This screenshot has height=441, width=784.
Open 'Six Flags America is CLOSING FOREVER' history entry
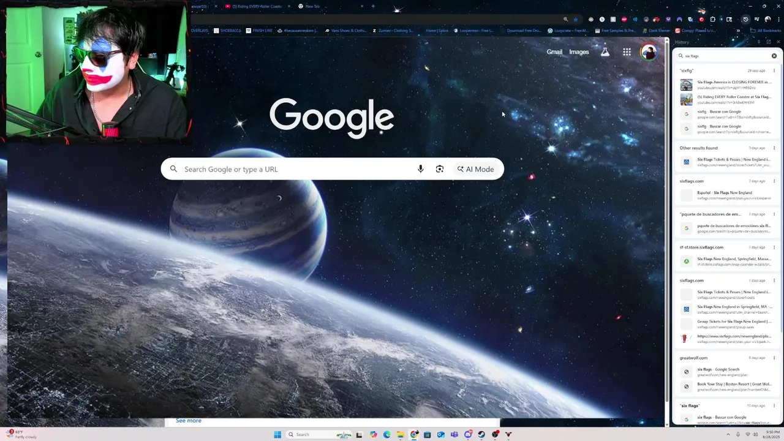click(726, 85)
